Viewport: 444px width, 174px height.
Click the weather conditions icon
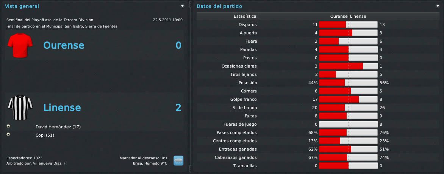178,160
